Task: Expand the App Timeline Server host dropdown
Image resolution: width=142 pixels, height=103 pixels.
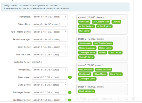Action: tap(49, 32)
